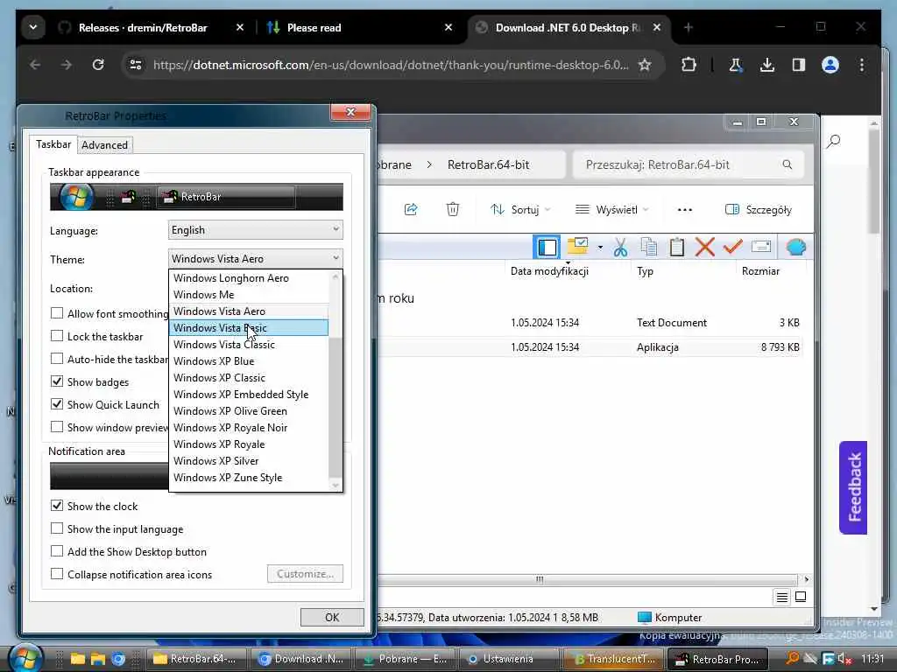Image resolution: width=897 pixels, height=672 pixels.
Task: Enable Allow font smoothing checkbox
Action: click(57, 313)
